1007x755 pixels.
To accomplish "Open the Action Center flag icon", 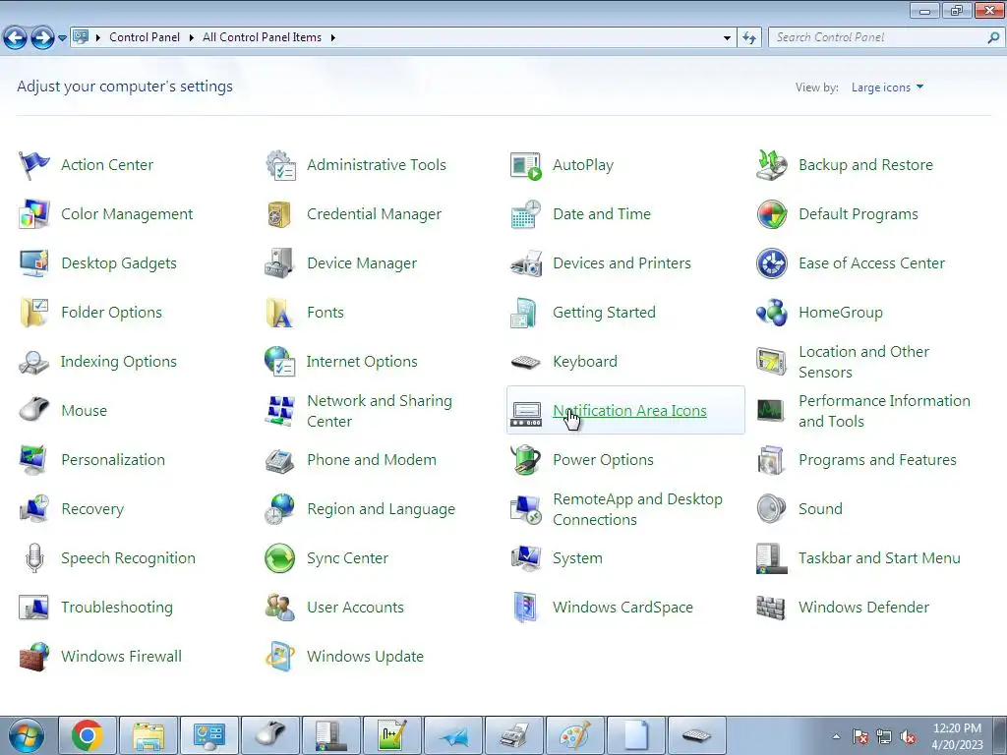I will tap(34, 165).
